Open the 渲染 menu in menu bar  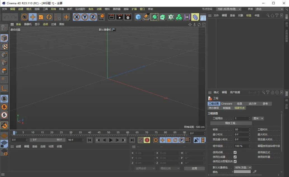(x=126, y=9)
